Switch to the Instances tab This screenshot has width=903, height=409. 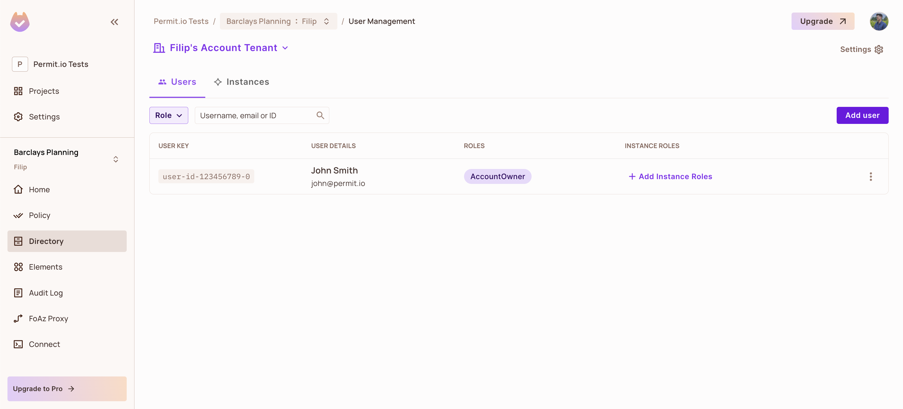[x=241, y=82]
